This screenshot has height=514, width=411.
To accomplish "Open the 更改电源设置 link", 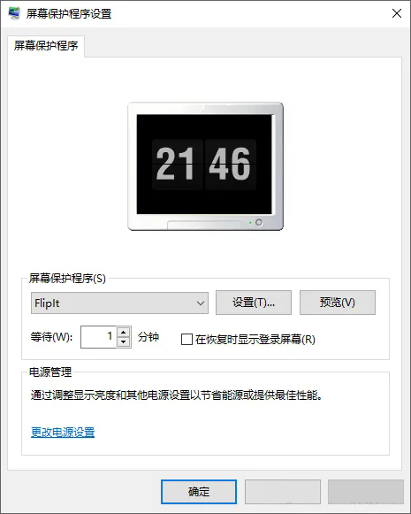I will pyautogui.click(x=63, y=432).
